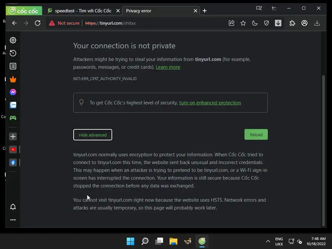The image size is (332, 249).
Task: Click turn on enhanced protection link
Action: click(210, 103)
